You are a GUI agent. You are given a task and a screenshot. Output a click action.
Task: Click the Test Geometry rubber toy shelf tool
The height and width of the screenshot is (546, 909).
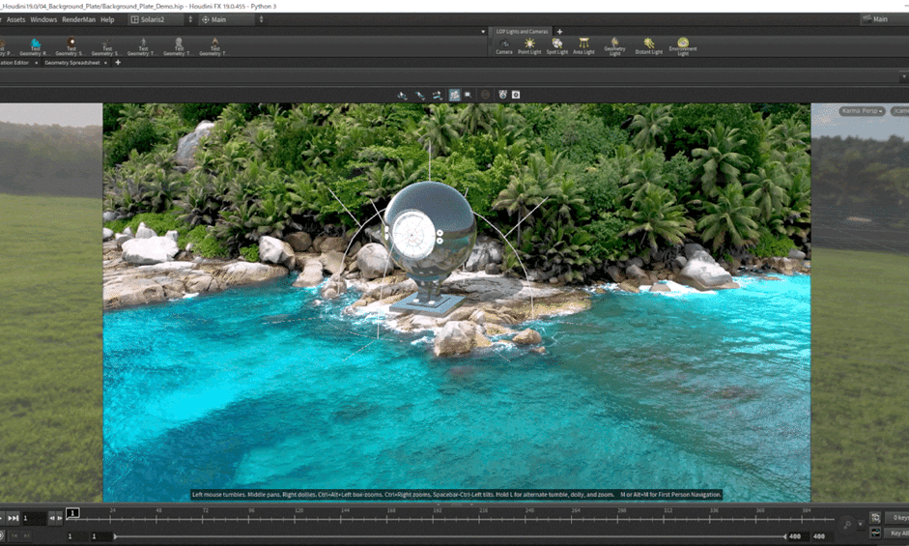point(36,47)
